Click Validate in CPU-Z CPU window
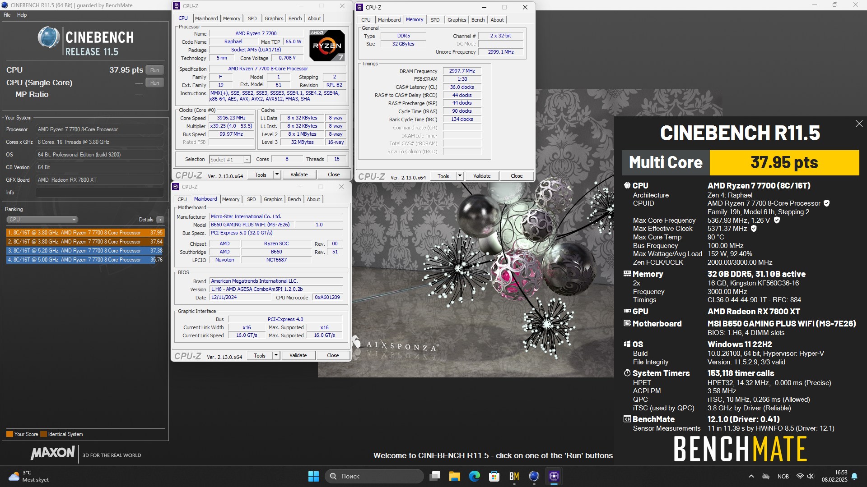867x487 pixels. coord(299,175)
